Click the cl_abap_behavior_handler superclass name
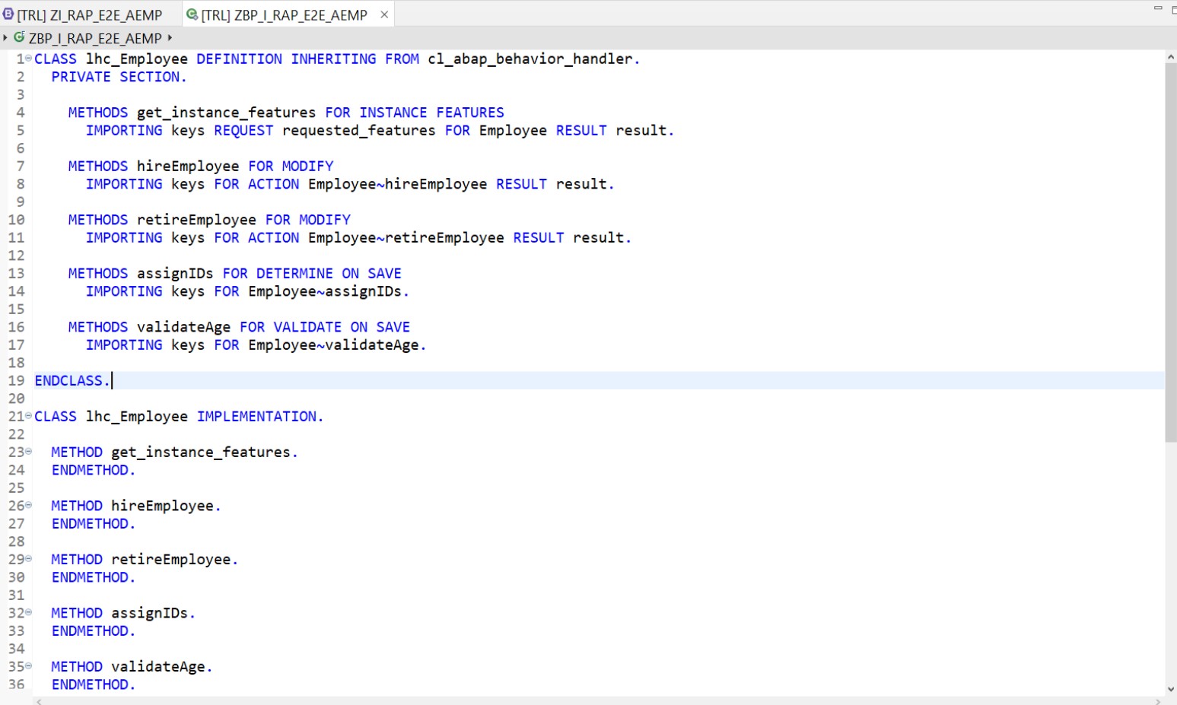Image resolution: width=1177 pixels, height=705 pixels. [x=533, y=59]
